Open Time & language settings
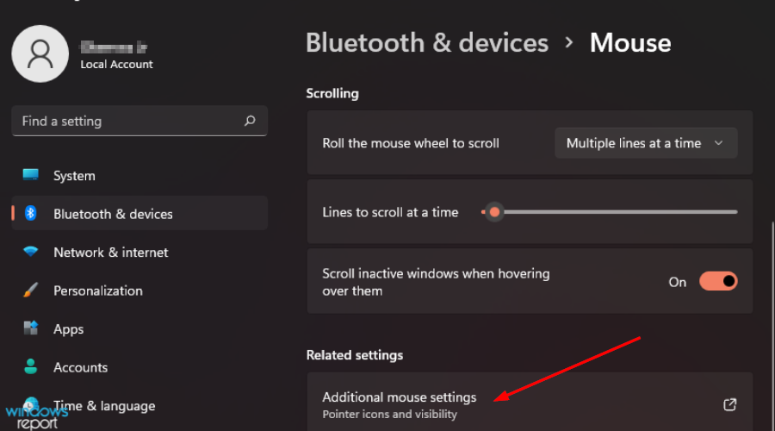 (x=103, y=405)
